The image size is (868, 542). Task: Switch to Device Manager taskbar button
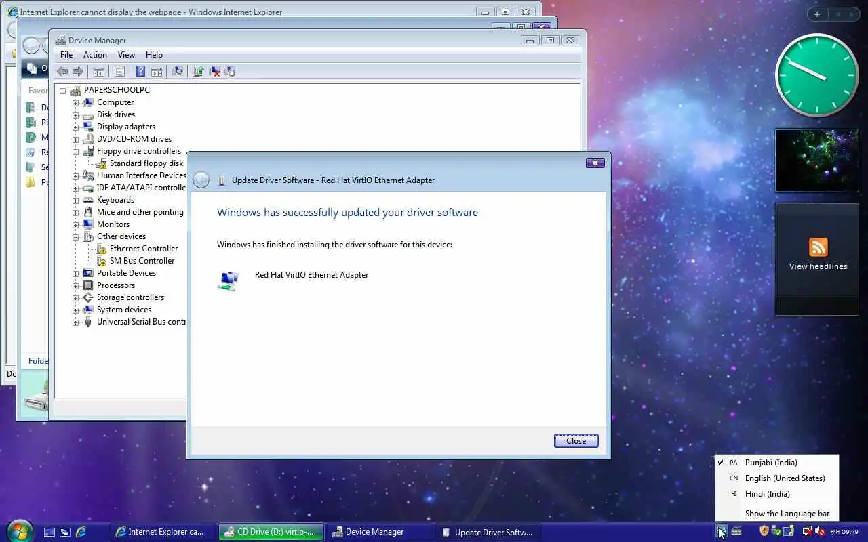click(x=380, y=532)
